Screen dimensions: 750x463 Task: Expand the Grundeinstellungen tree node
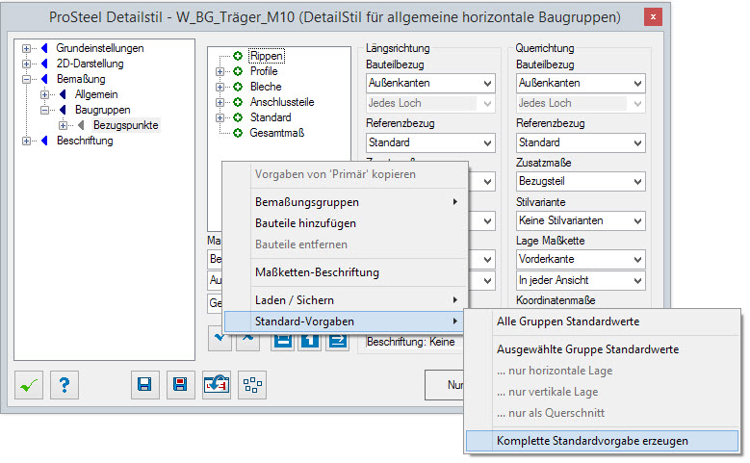click(x=26, y=48)
